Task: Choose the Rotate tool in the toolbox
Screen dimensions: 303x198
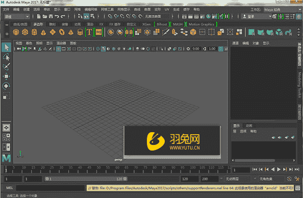Action: [x=7, y=86]
